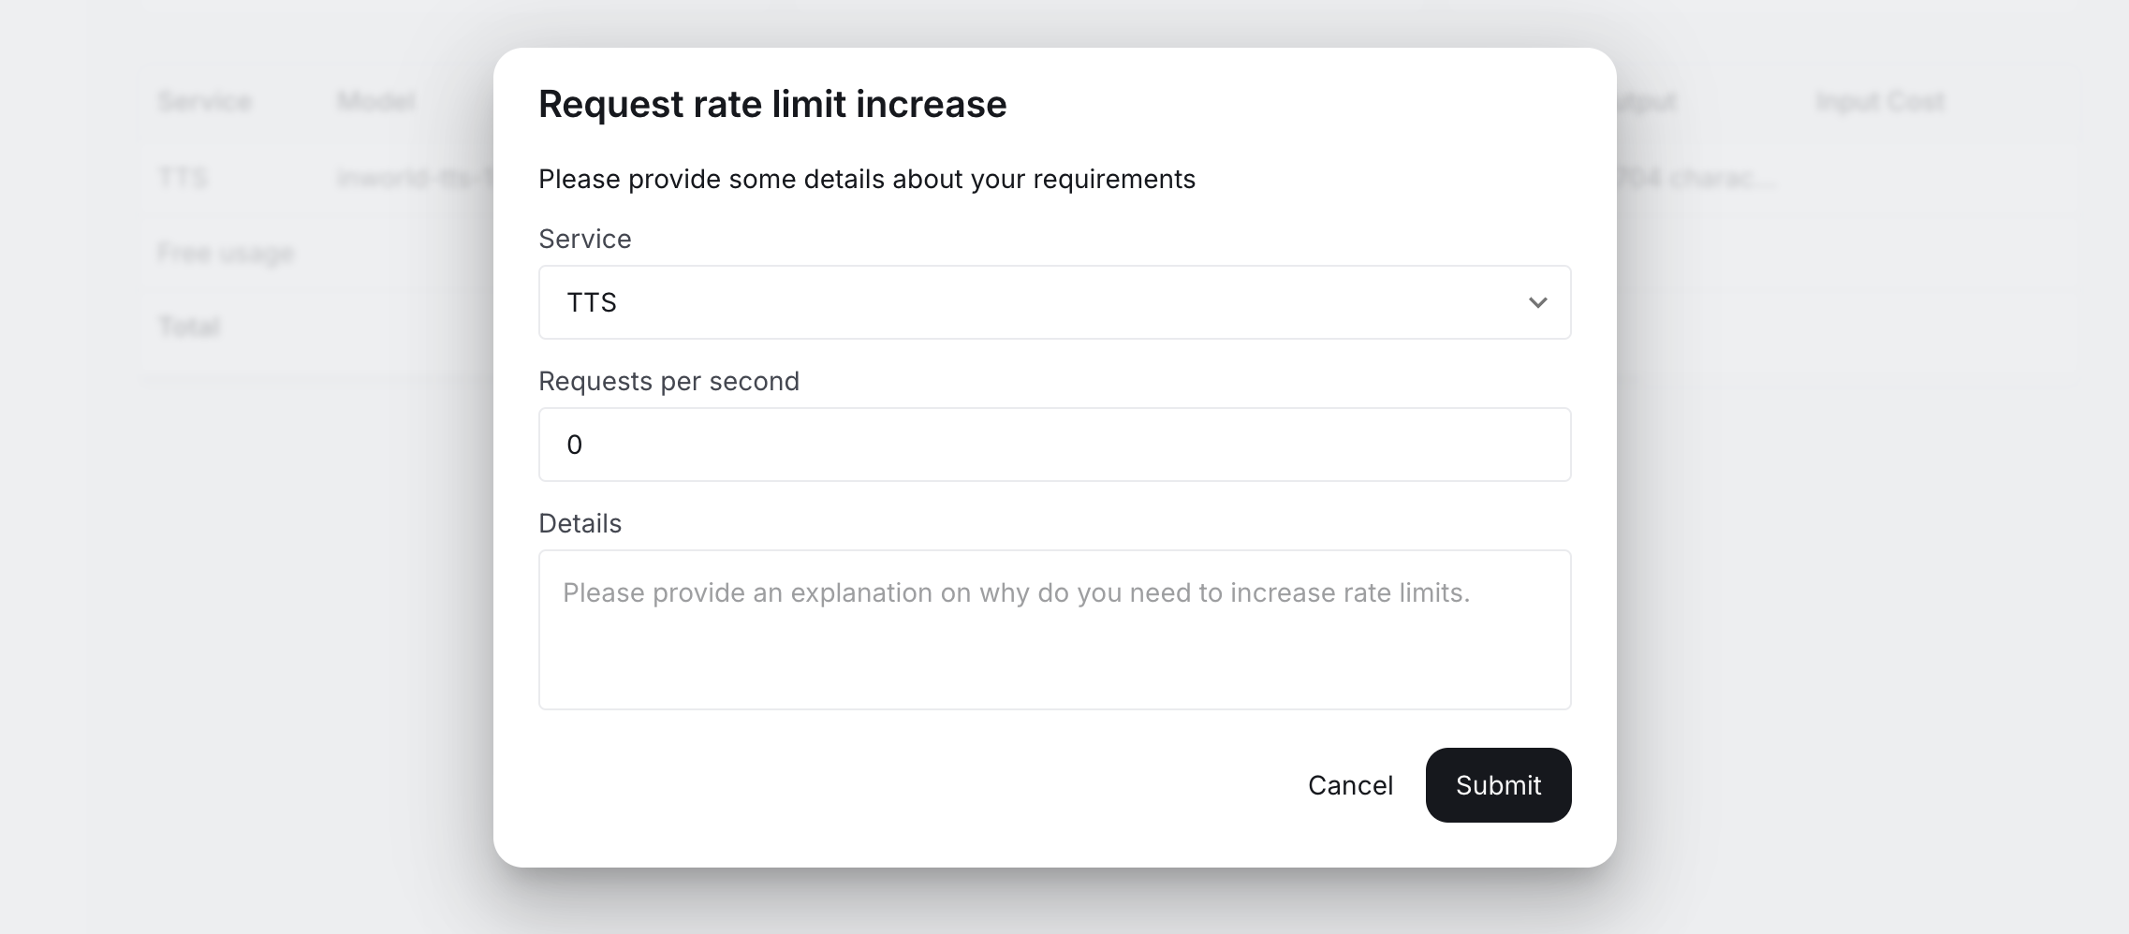Click the 'Requests per second' label

pos(668,381)
